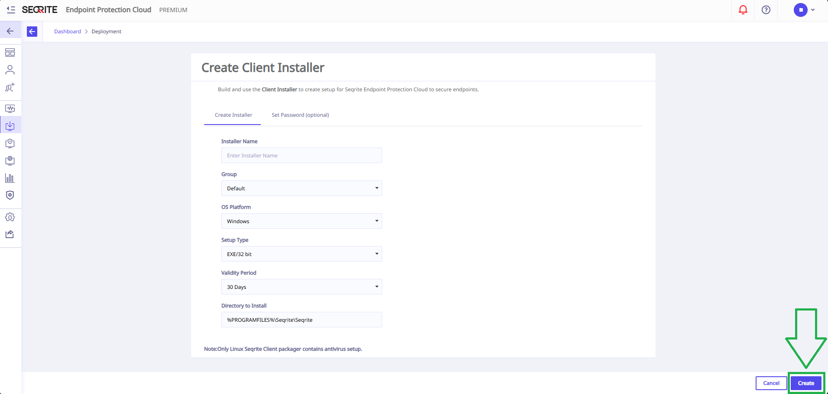Open the add users group icon

[10, 87]
